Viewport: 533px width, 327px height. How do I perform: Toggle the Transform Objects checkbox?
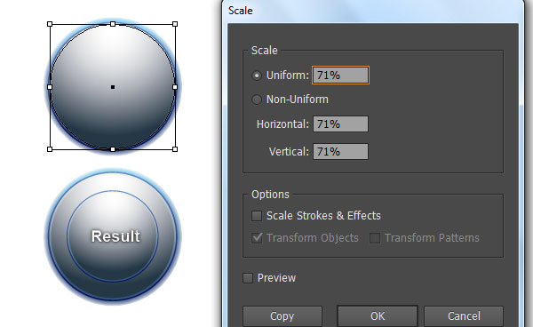click(x=257, y=237)
